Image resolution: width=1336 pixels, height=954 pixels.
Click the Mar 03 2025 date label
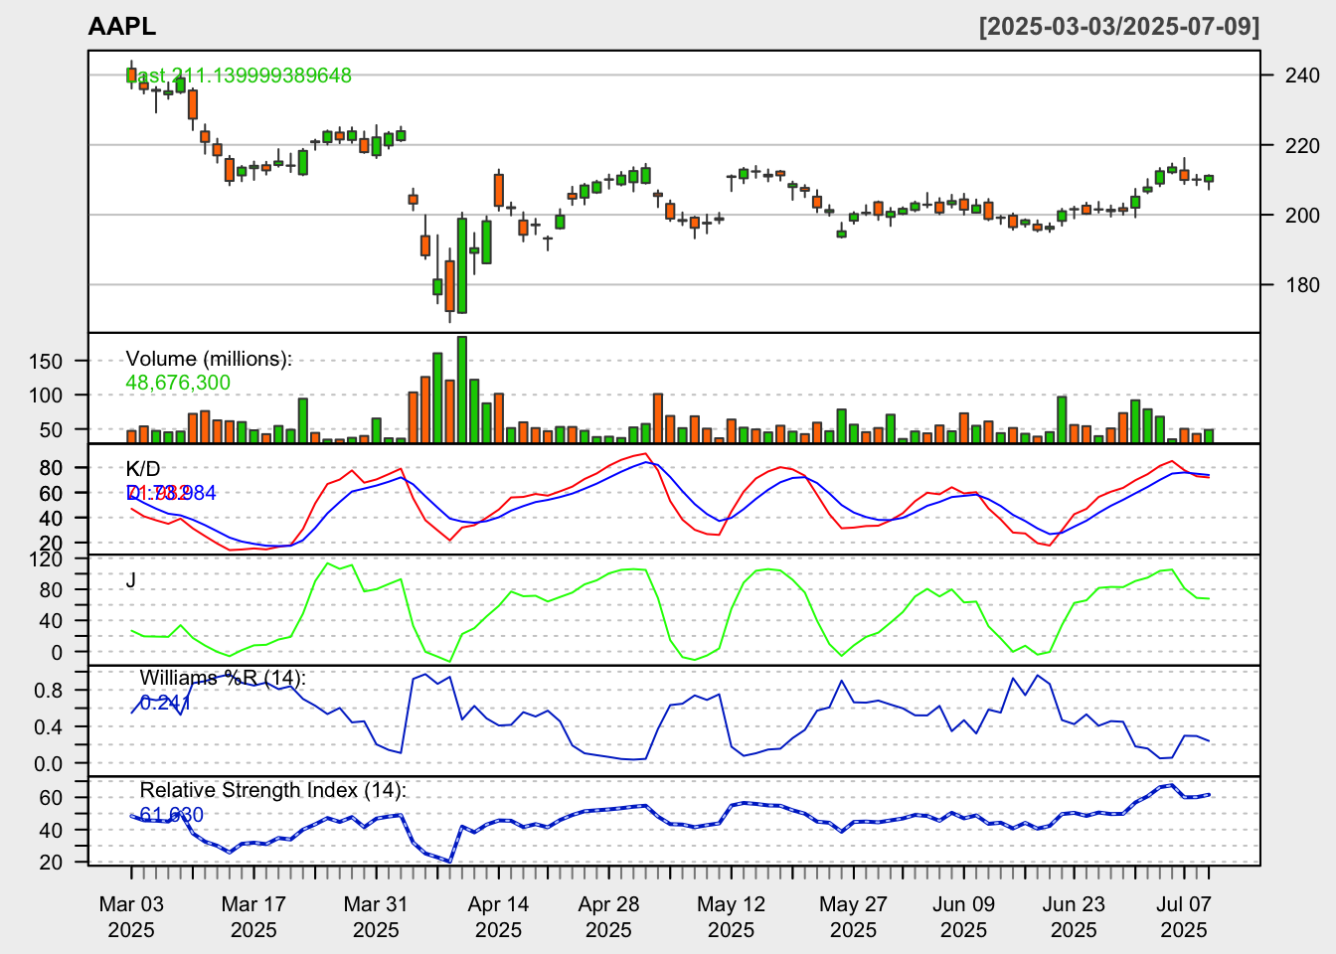131,917
